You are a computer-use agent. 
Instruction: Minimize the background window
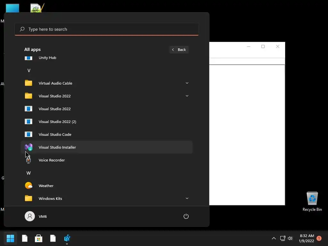(249, 46)
